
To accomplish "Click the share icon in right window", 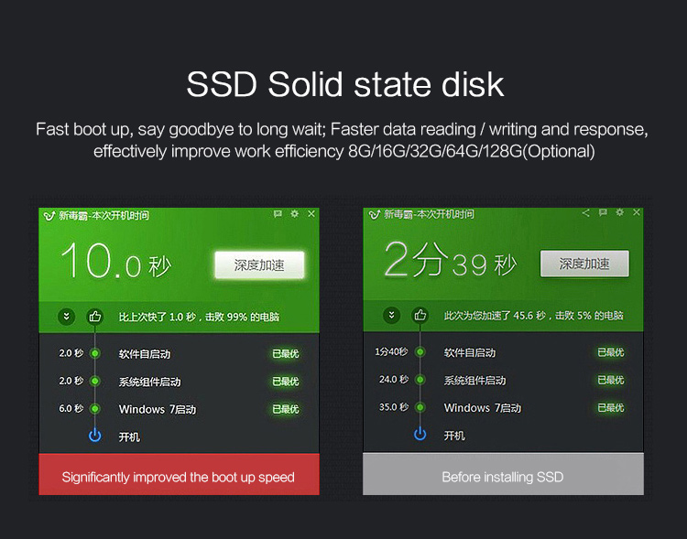I will tap(586, 213).
